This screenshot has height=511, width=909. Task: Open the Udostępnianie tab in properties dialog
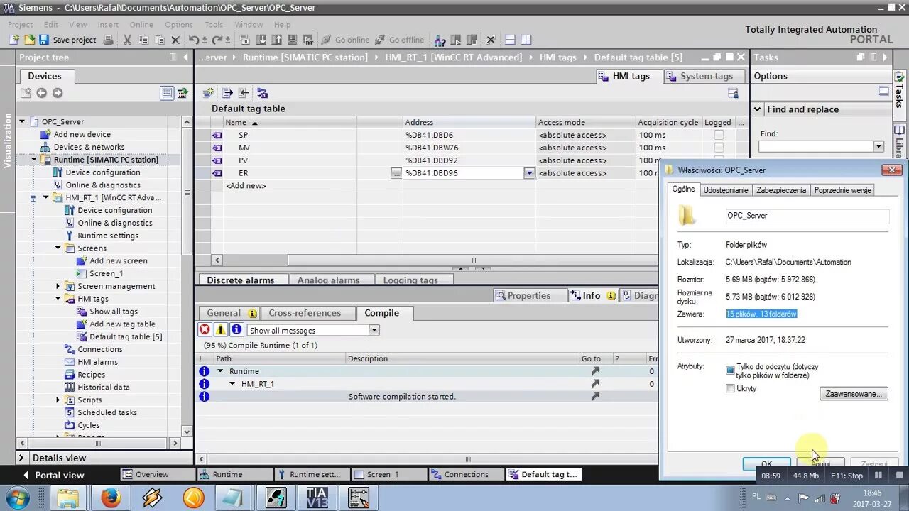tap(725, 190)
